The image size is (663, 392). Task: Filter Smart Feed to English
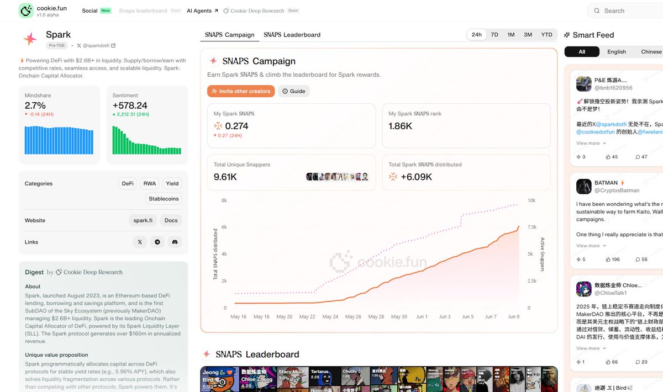617,52
